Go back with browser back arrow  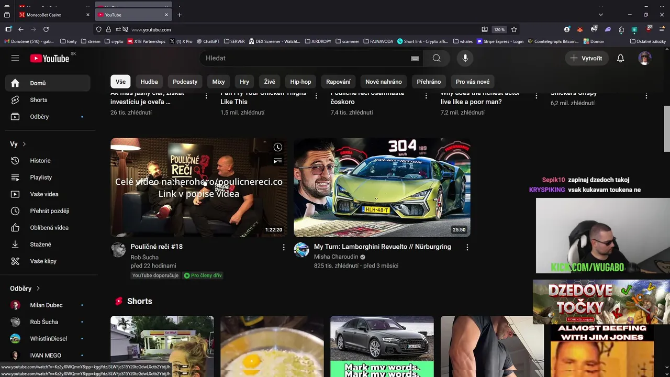[x=20, y=29]
